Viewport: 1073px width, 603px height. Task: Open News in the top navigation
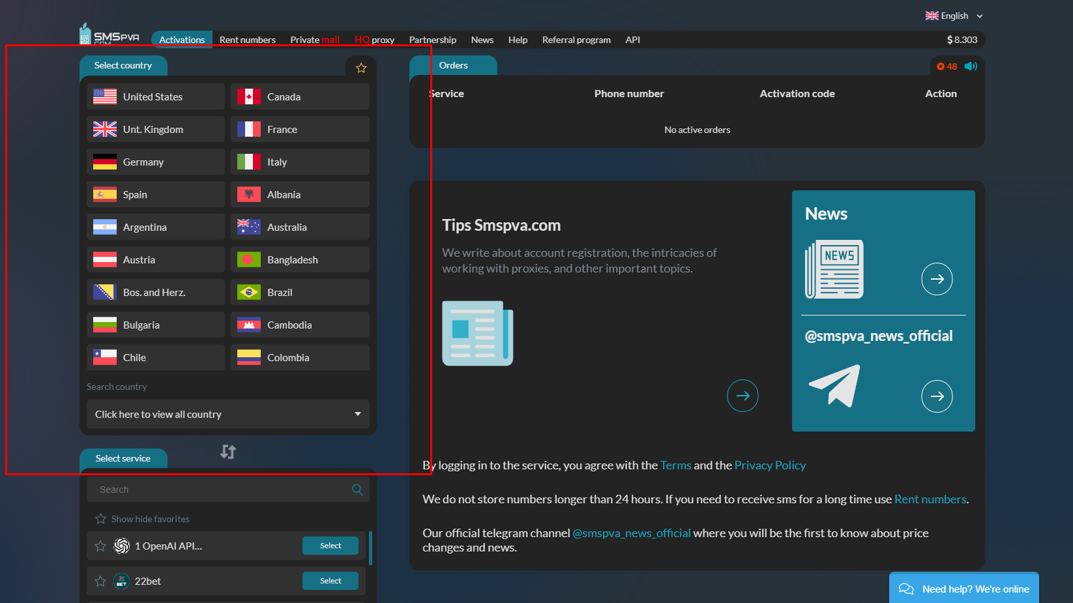pyautogui.click(x=482, y=40)
